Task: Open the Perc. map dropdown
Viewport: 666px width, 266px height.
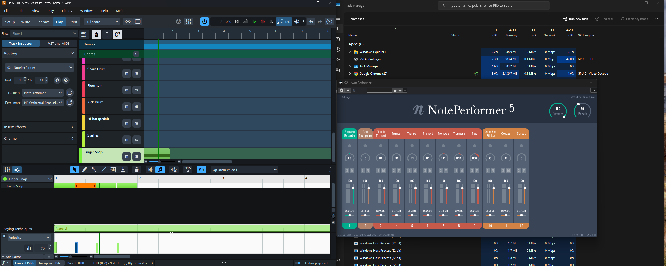Action: [x=43, y=103]
